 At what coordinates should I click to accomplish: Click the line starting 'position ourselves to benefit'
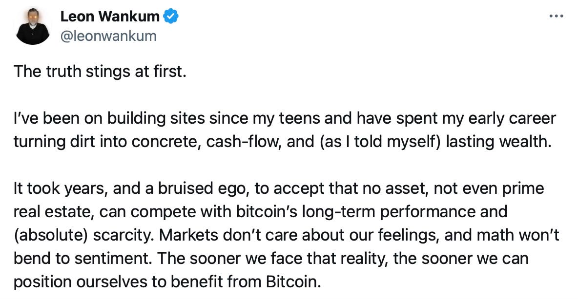[167, 282]
